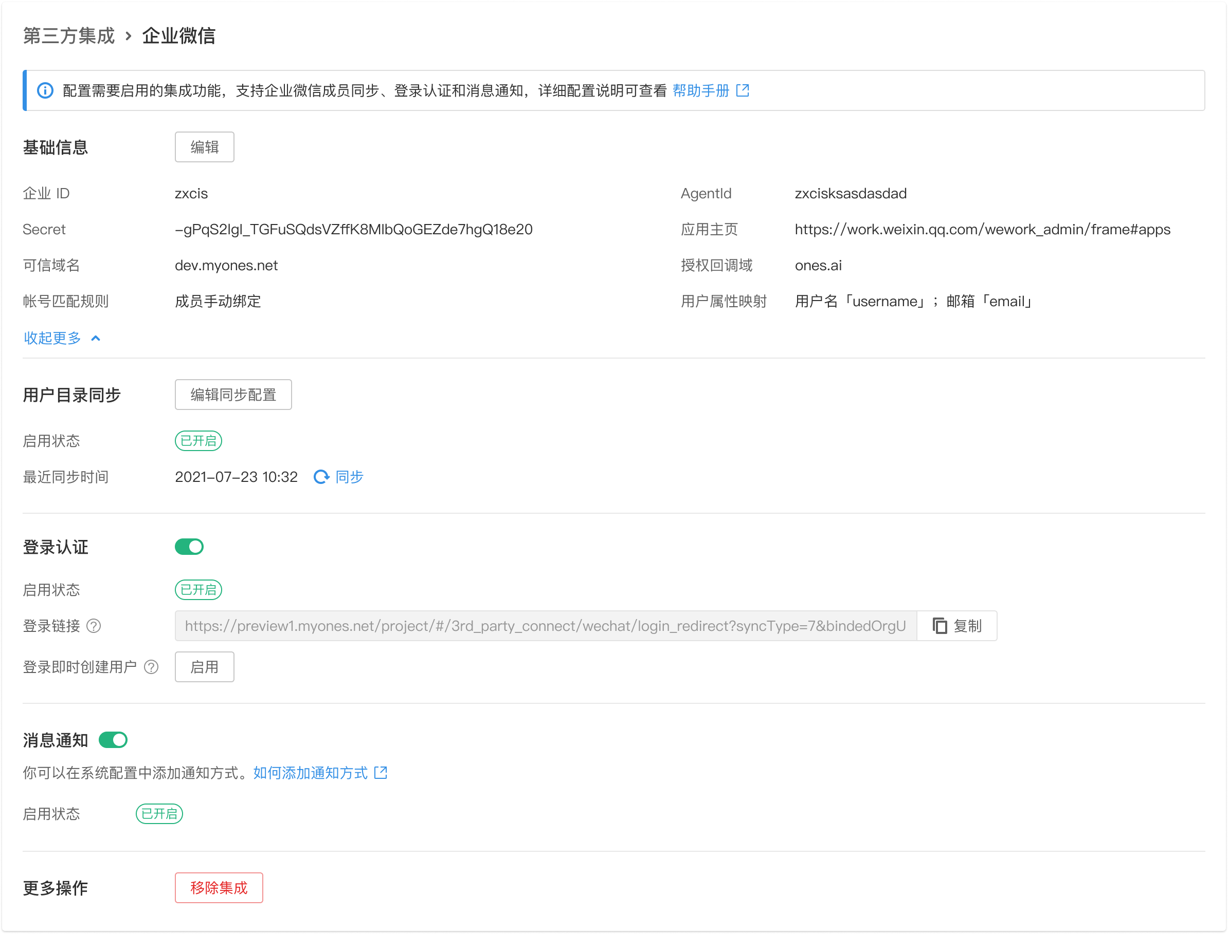
Task: Click the help icon beside 登录即时创建用户
Action: pyautogui.click(x=151, y=667)
